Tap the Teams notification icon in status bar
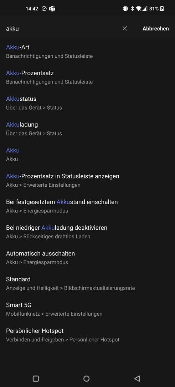 click(52, 9)
